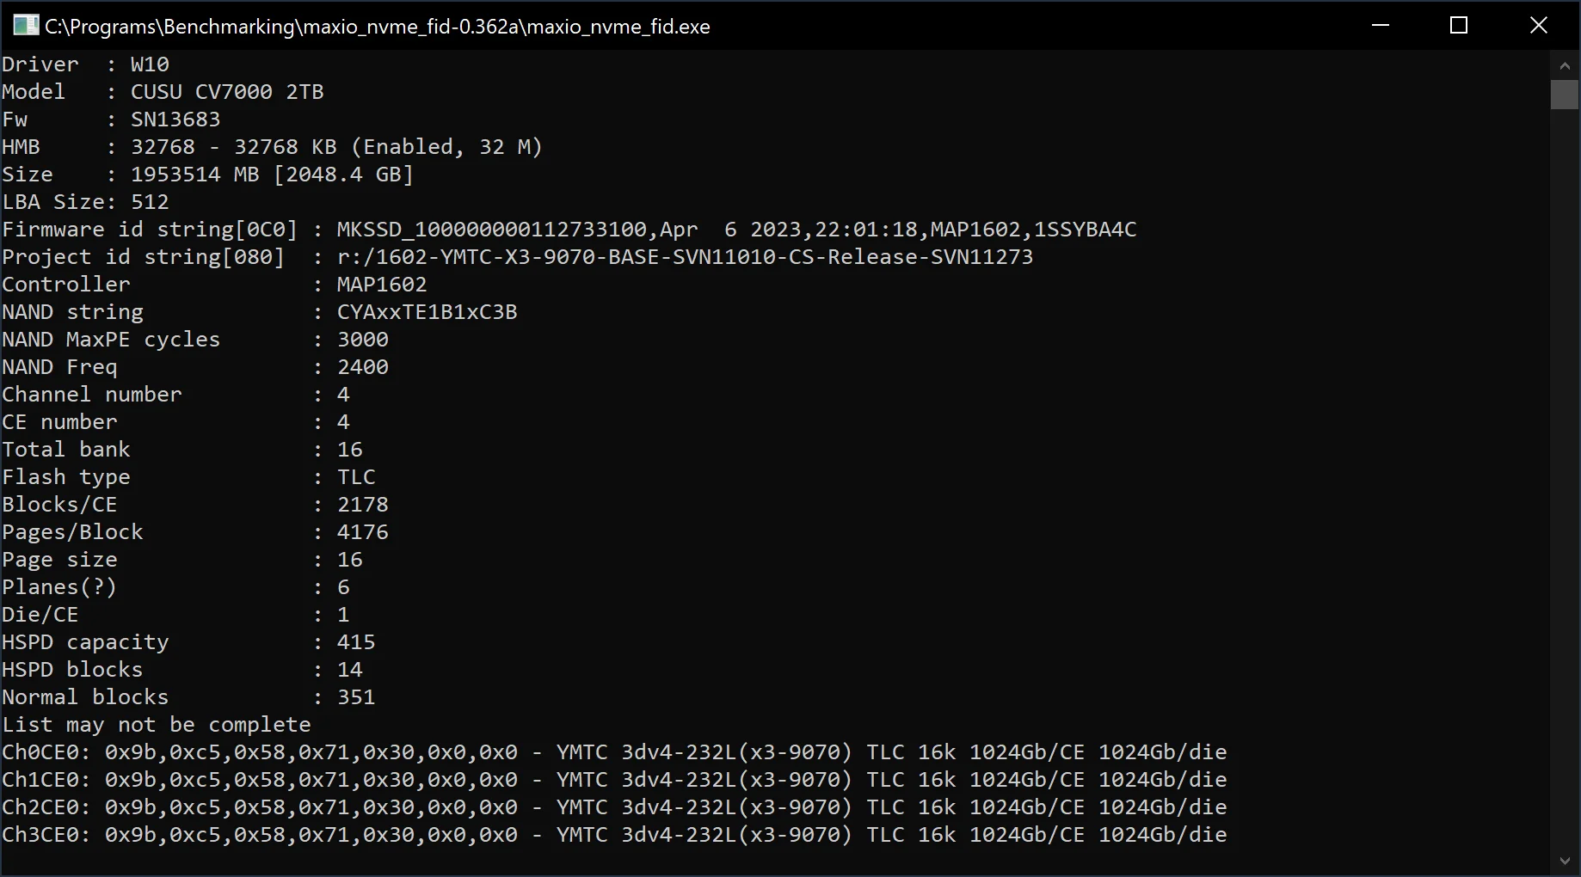Click the NAND Freq value 2400
Image resolution: width=1581 pixels, height=877 pixels.
tap(363, 367)
